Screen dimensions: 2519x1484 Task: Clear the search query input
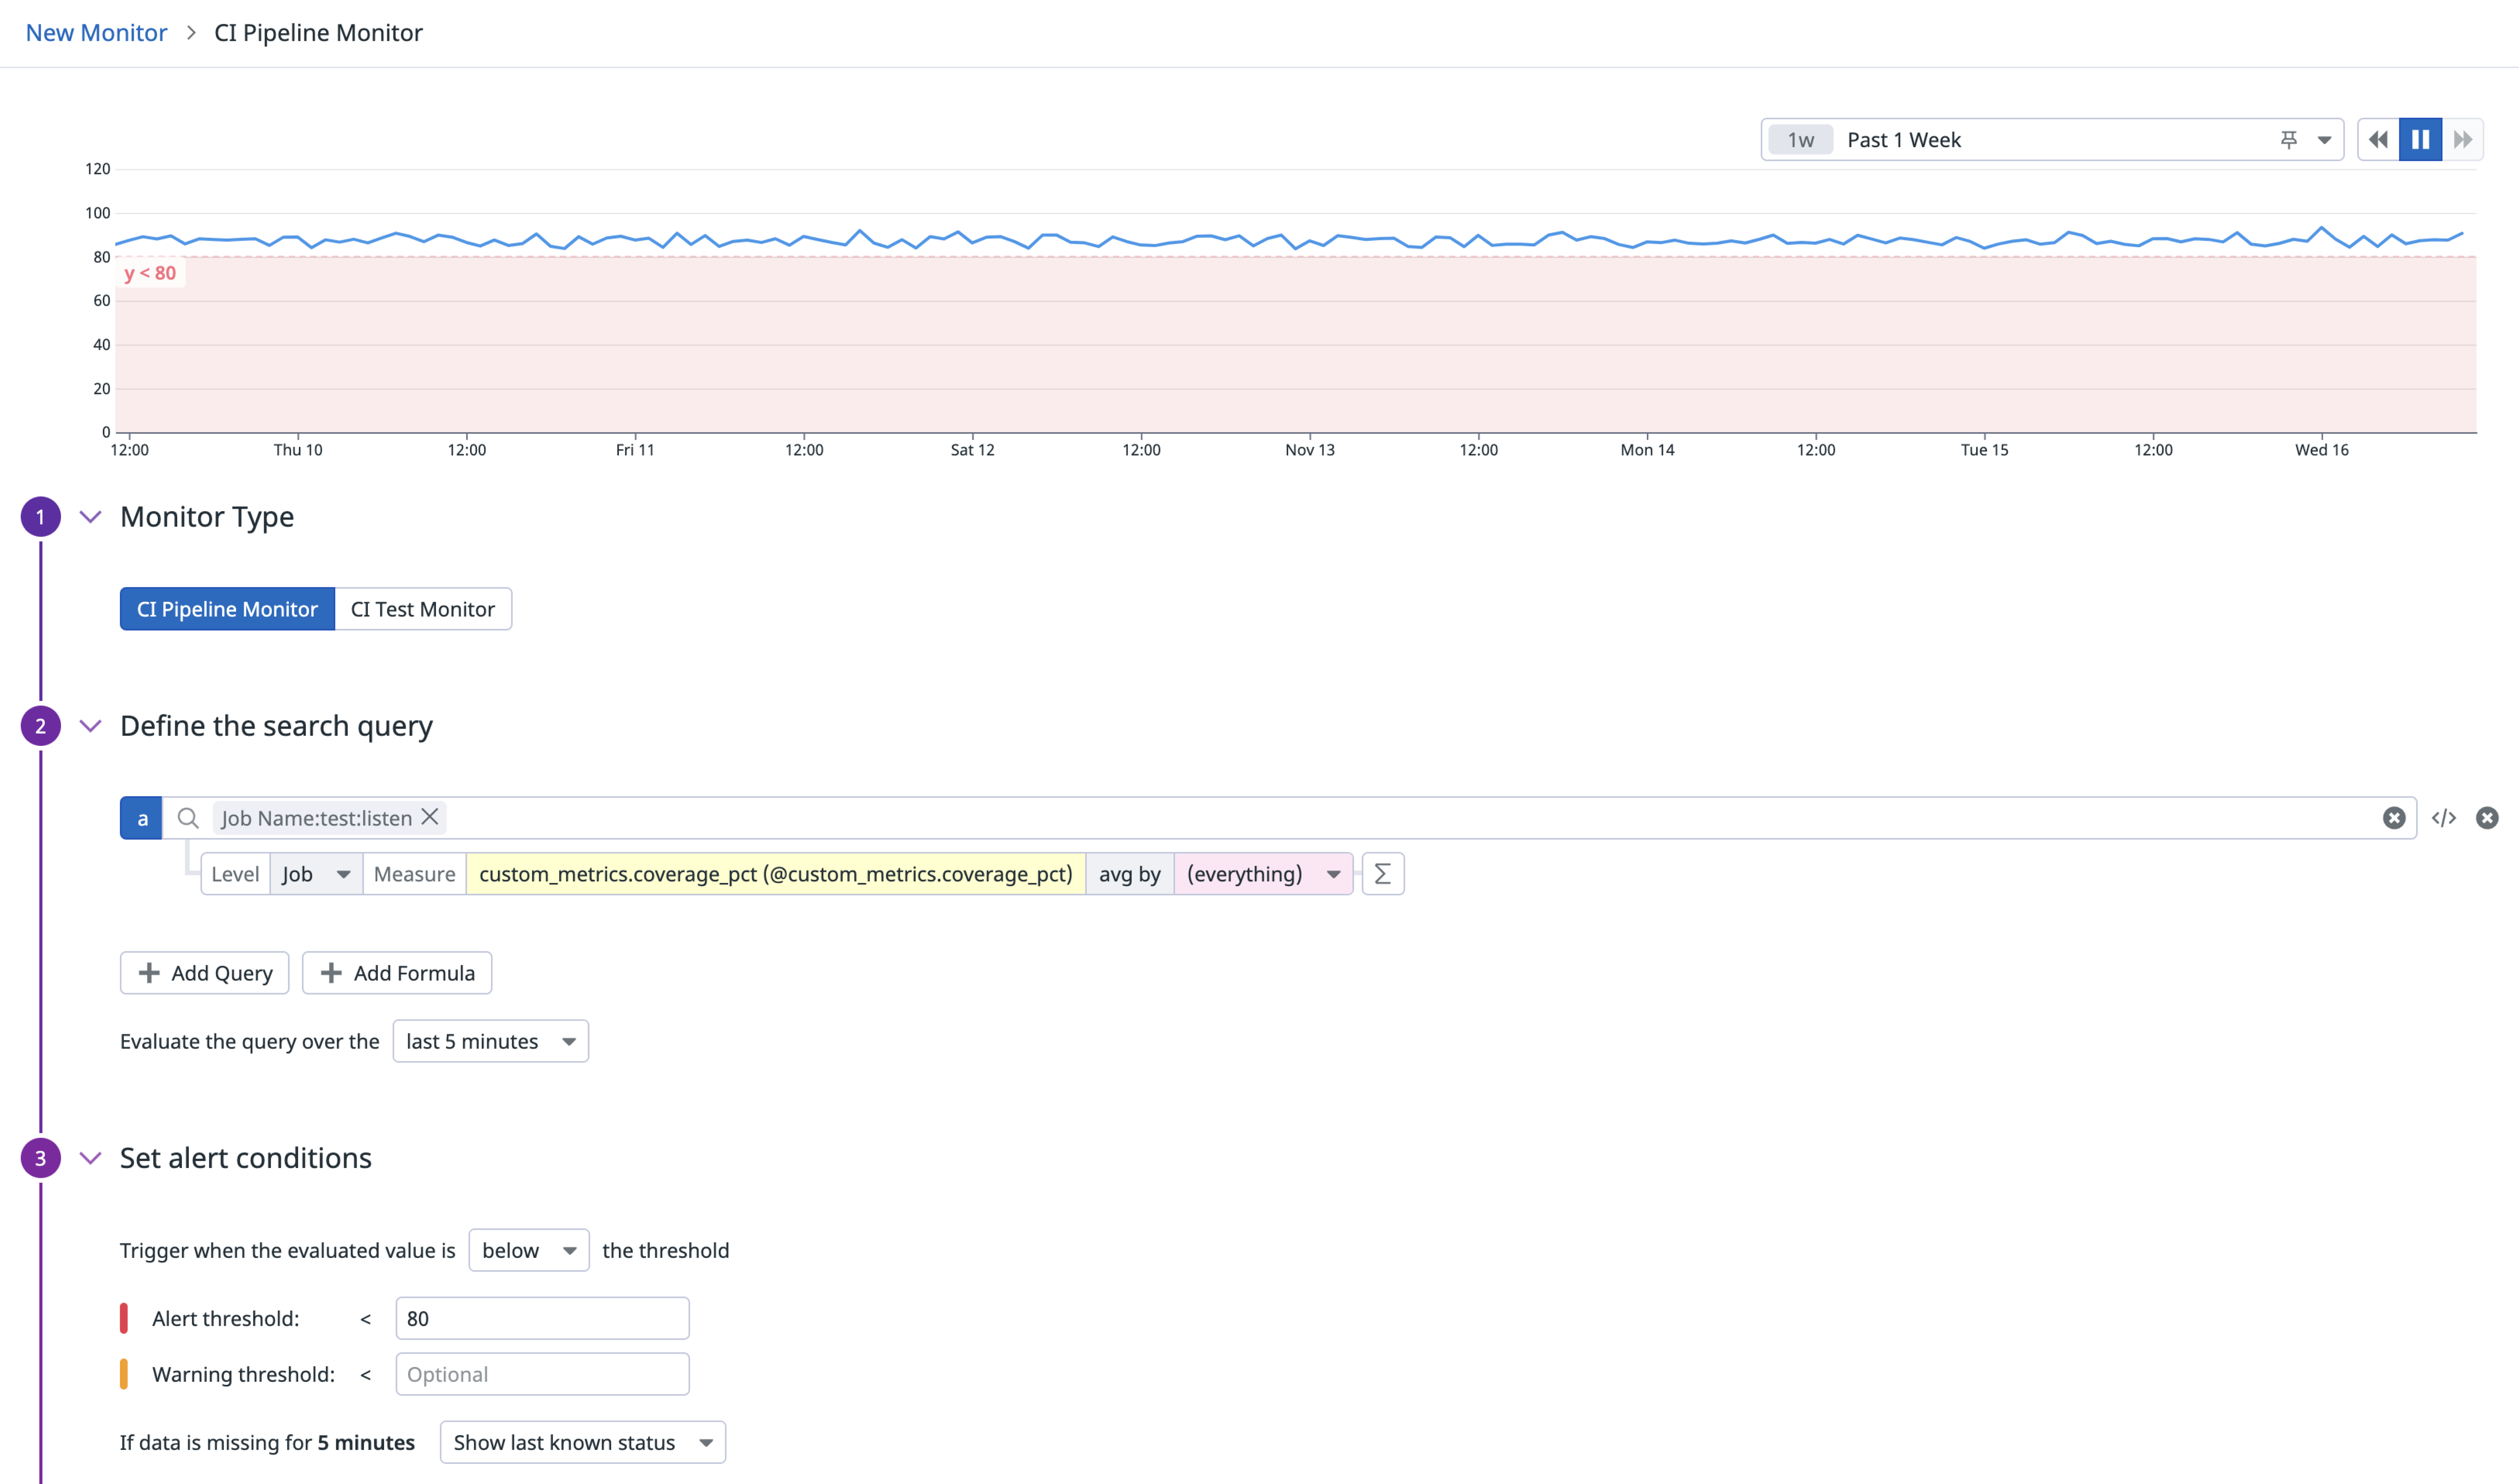(2394, 818)
